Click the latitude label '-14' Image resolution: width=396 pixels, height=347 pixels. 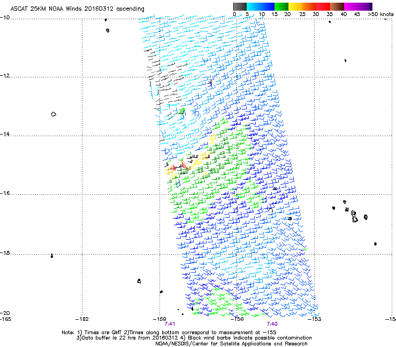(5, 134)
